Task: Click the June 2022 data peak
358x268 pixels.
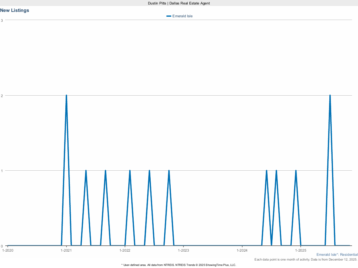Action: (x=149, y=171)
